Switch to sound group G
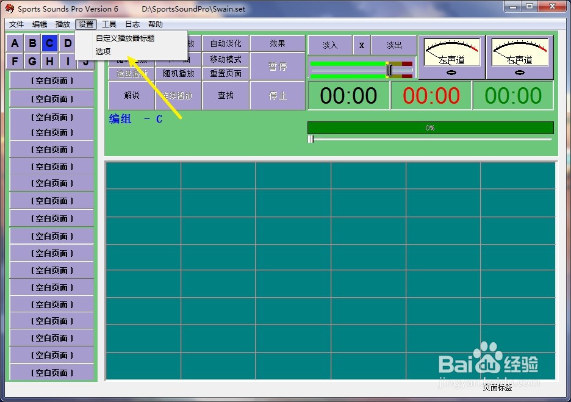Viewport: 571px width, 402px height. click(x=32, y=61)
